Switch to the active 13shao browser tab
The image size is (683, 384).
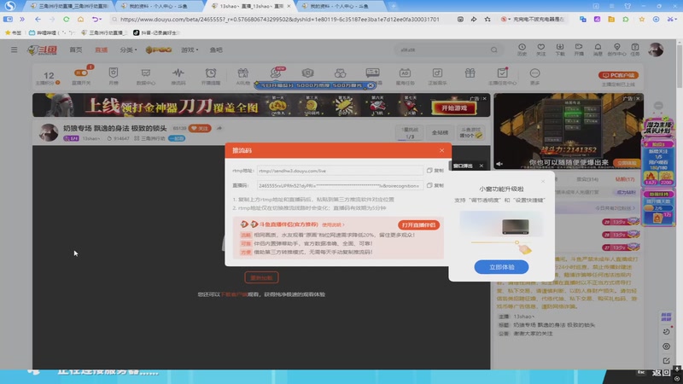pyautogui.click(x=249, y=6)
